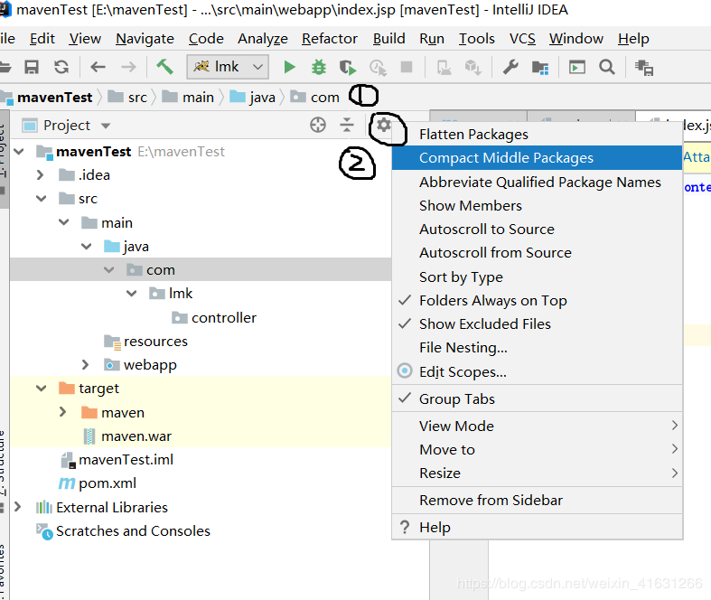The height and width of the screenshot is (600, 711).
Task: Collapse the target folder arrow
Action: [42, 389]
